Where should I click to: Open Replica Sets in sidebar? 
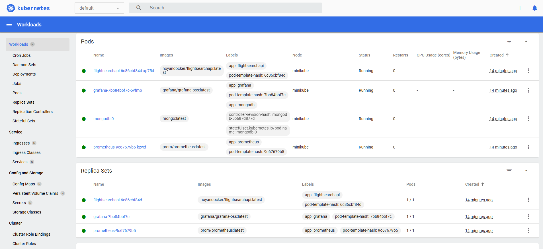pos(23,102)
